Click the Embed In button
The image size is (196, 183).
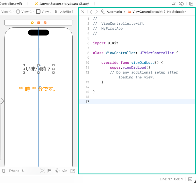73,171
